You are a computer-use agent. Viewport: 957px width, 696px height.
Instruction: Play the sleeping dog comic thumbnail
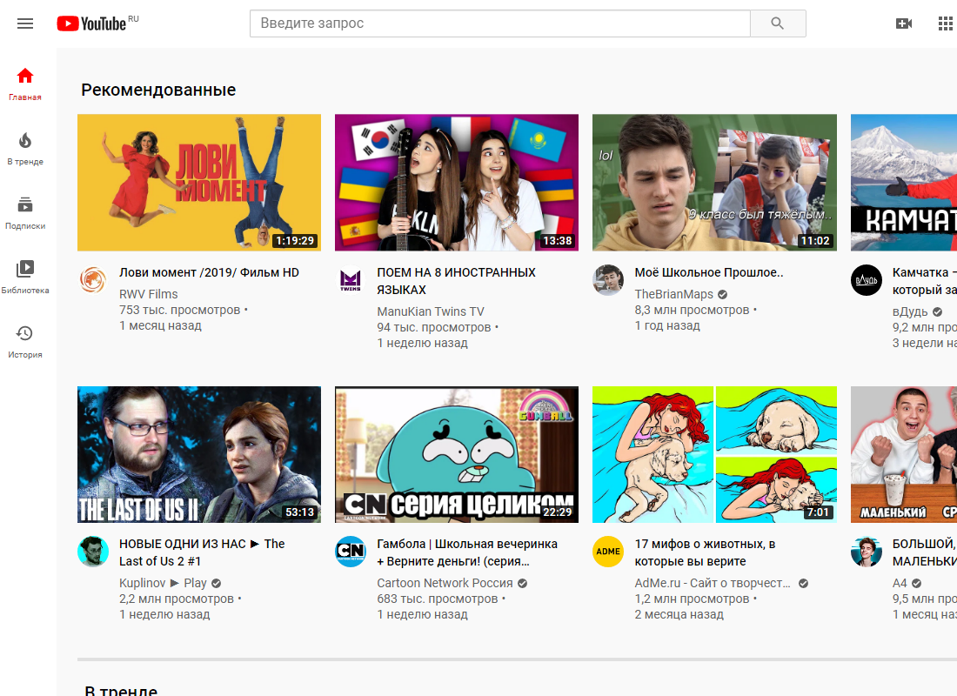pos(714,454)
